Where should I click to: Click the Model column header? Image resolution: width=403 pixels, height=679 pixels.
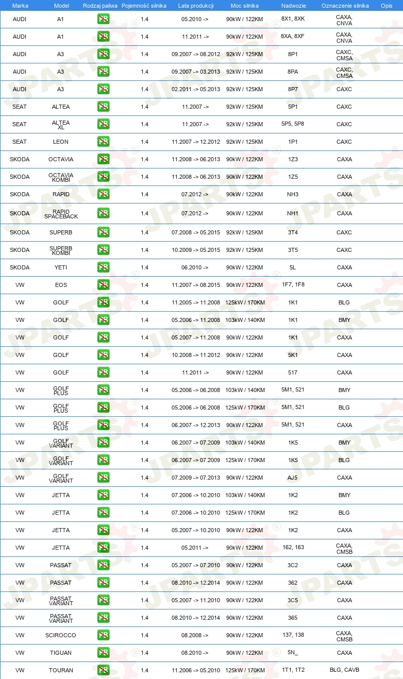click(61, 6)
